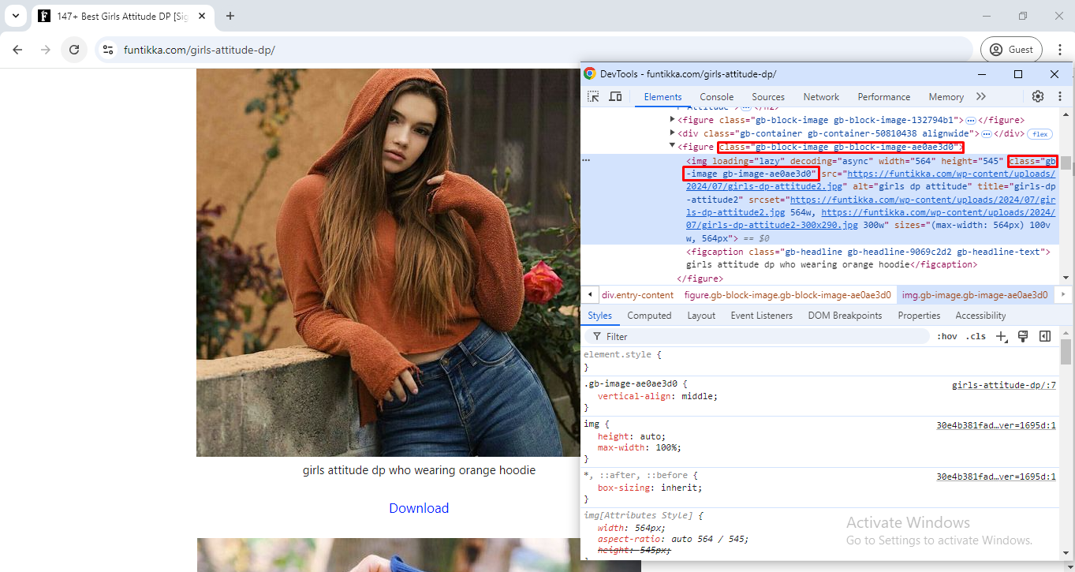Click the ellipsis in figure 132794b1 node
1075x572 pixels.
(971, 121)
